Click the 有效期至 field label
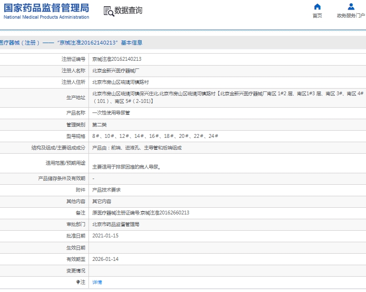 pyautogui.click(x=76, y=259)
